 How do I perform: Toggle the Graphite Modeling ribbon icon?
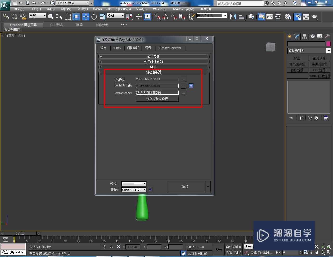261,17
